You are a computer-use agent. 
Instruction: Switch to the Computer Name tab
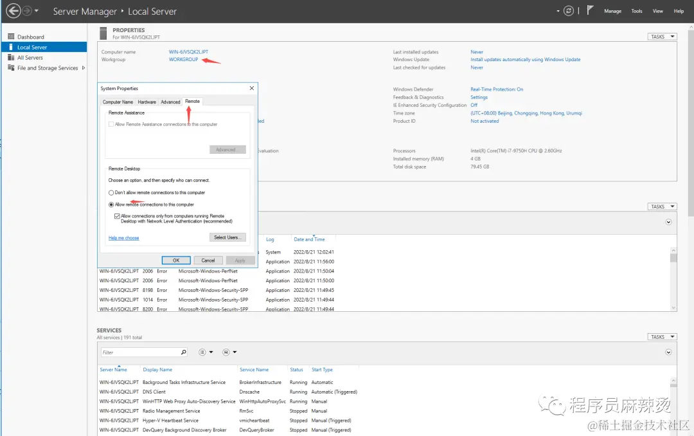[x=118, y=102]
